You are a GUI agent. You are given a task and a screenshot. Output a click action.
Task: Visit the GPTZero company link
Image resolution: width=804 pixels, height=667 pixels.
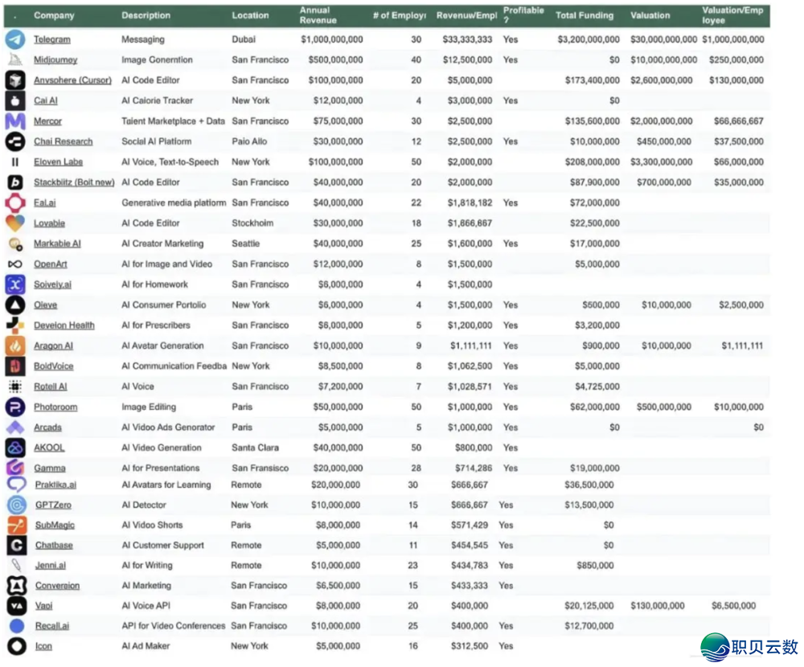[53, 505]
